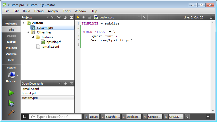Viewport: 217px width, 122px height.
Task: Click the magnifier icon in locator field
Action: tap(33, 117)
